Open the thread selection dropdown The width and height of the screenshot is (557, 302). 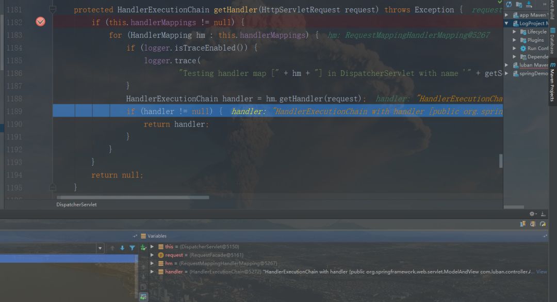pyautogui.click(x=100, y=248)
